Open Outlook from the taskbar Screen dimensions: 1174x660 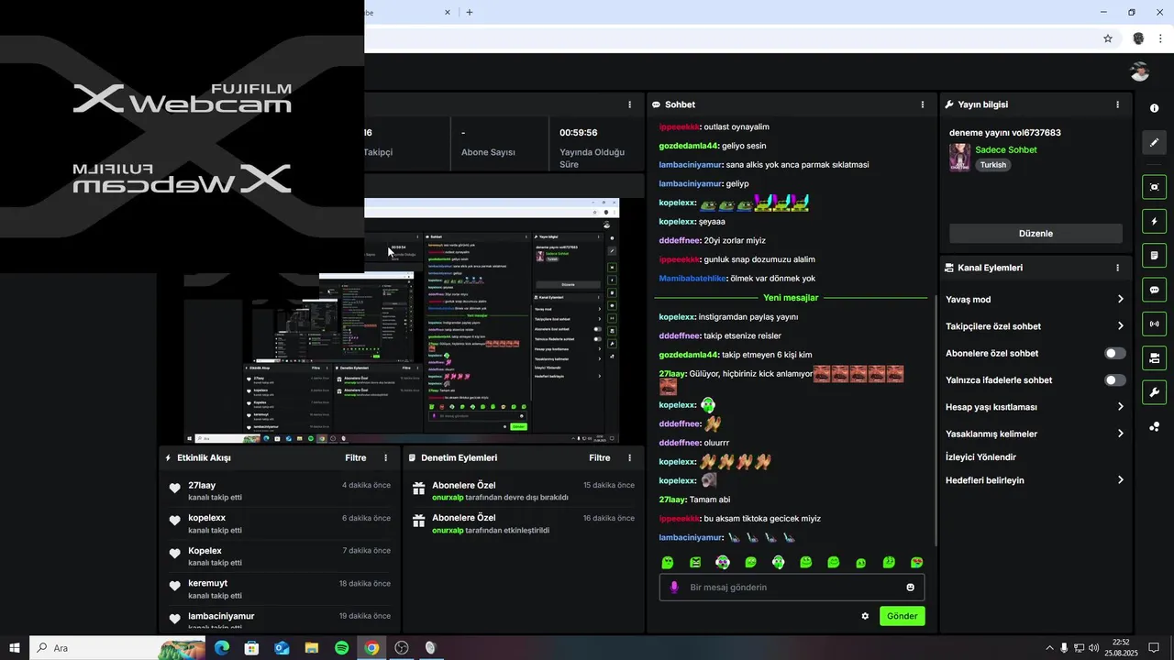[x=282, y=648]
